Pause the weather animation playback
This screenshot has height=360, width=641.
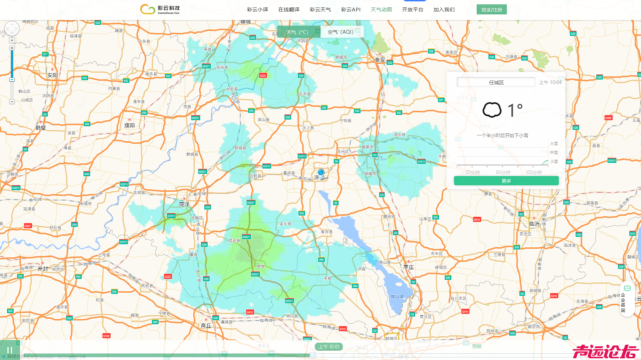click(x=10, y=350)
